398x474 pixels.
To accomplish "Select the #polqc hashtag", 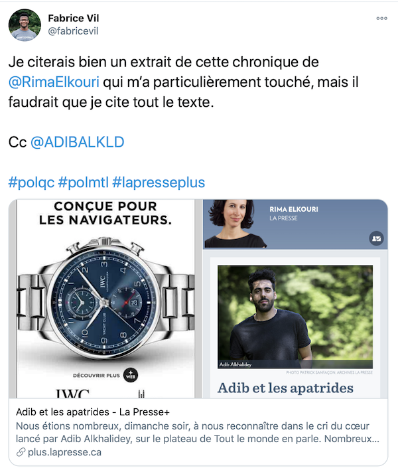I will (31, 183).
